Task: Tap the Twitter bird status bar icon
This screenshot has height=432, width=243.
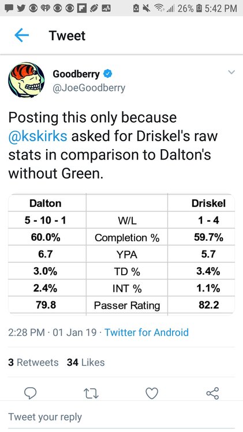Action: [x=20, y=8]
